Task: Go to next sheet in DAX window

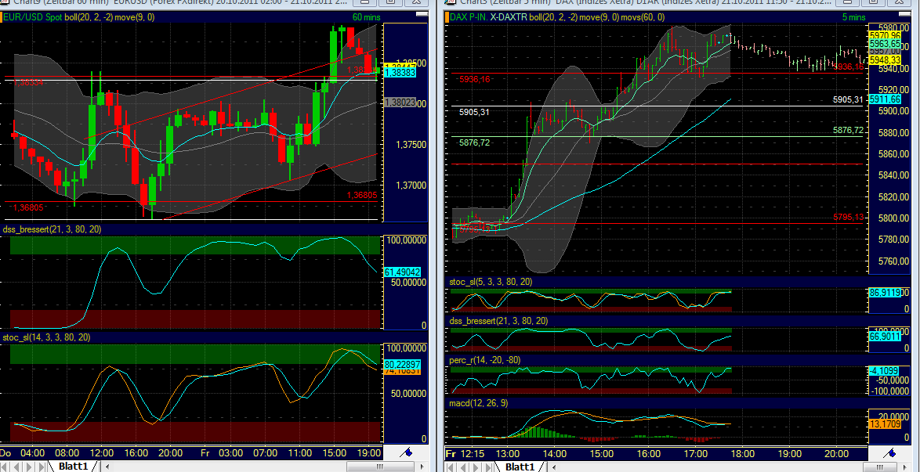Action: [x=475, y=467]
